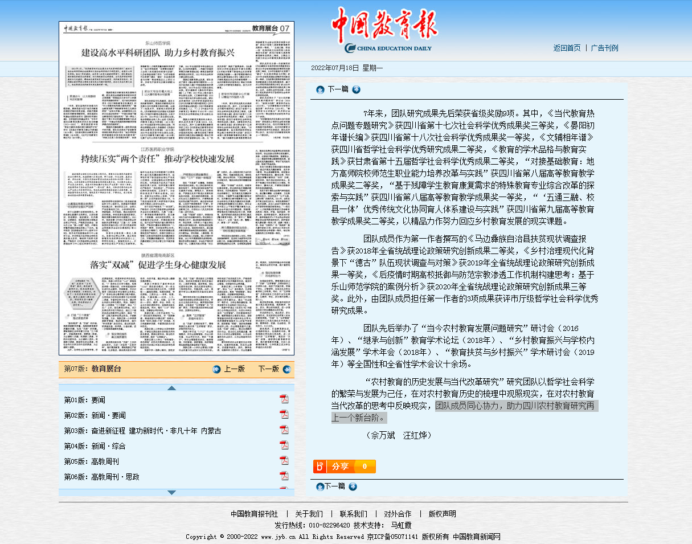
Task: Click the top 下一篇 right arrow icon
Action: tap(356, 89)
